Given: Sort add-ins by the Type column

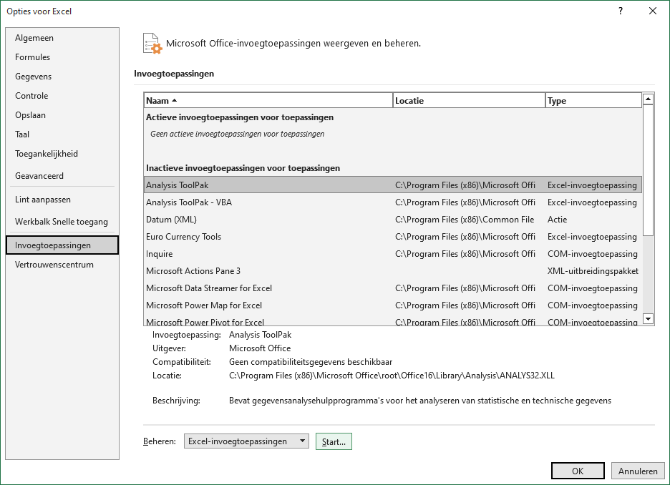Looking at the screenshot, I should point(593,101).
